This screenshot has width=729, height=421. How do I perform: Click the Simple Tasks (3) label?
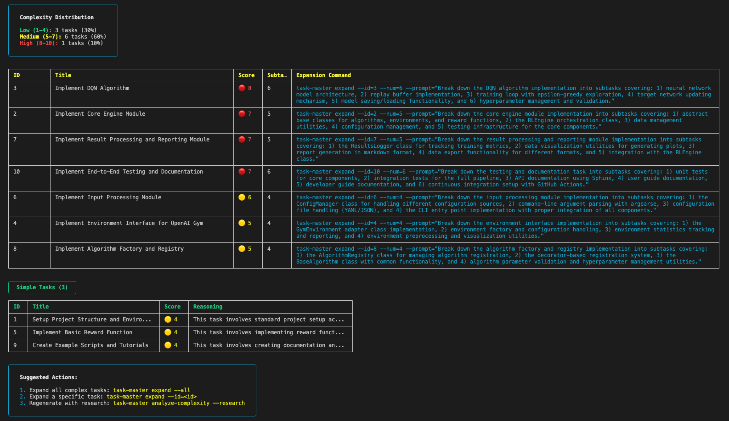pyautogui.click(x=42, y=287)
